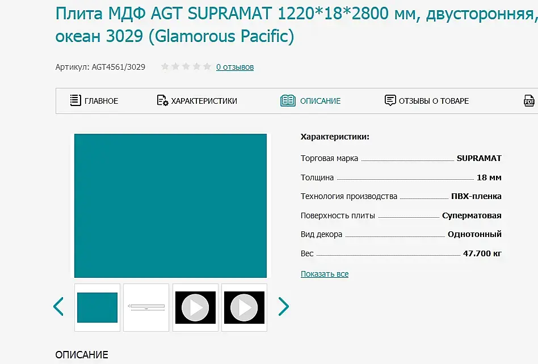Click the Толщина label

tap(317, 177)
